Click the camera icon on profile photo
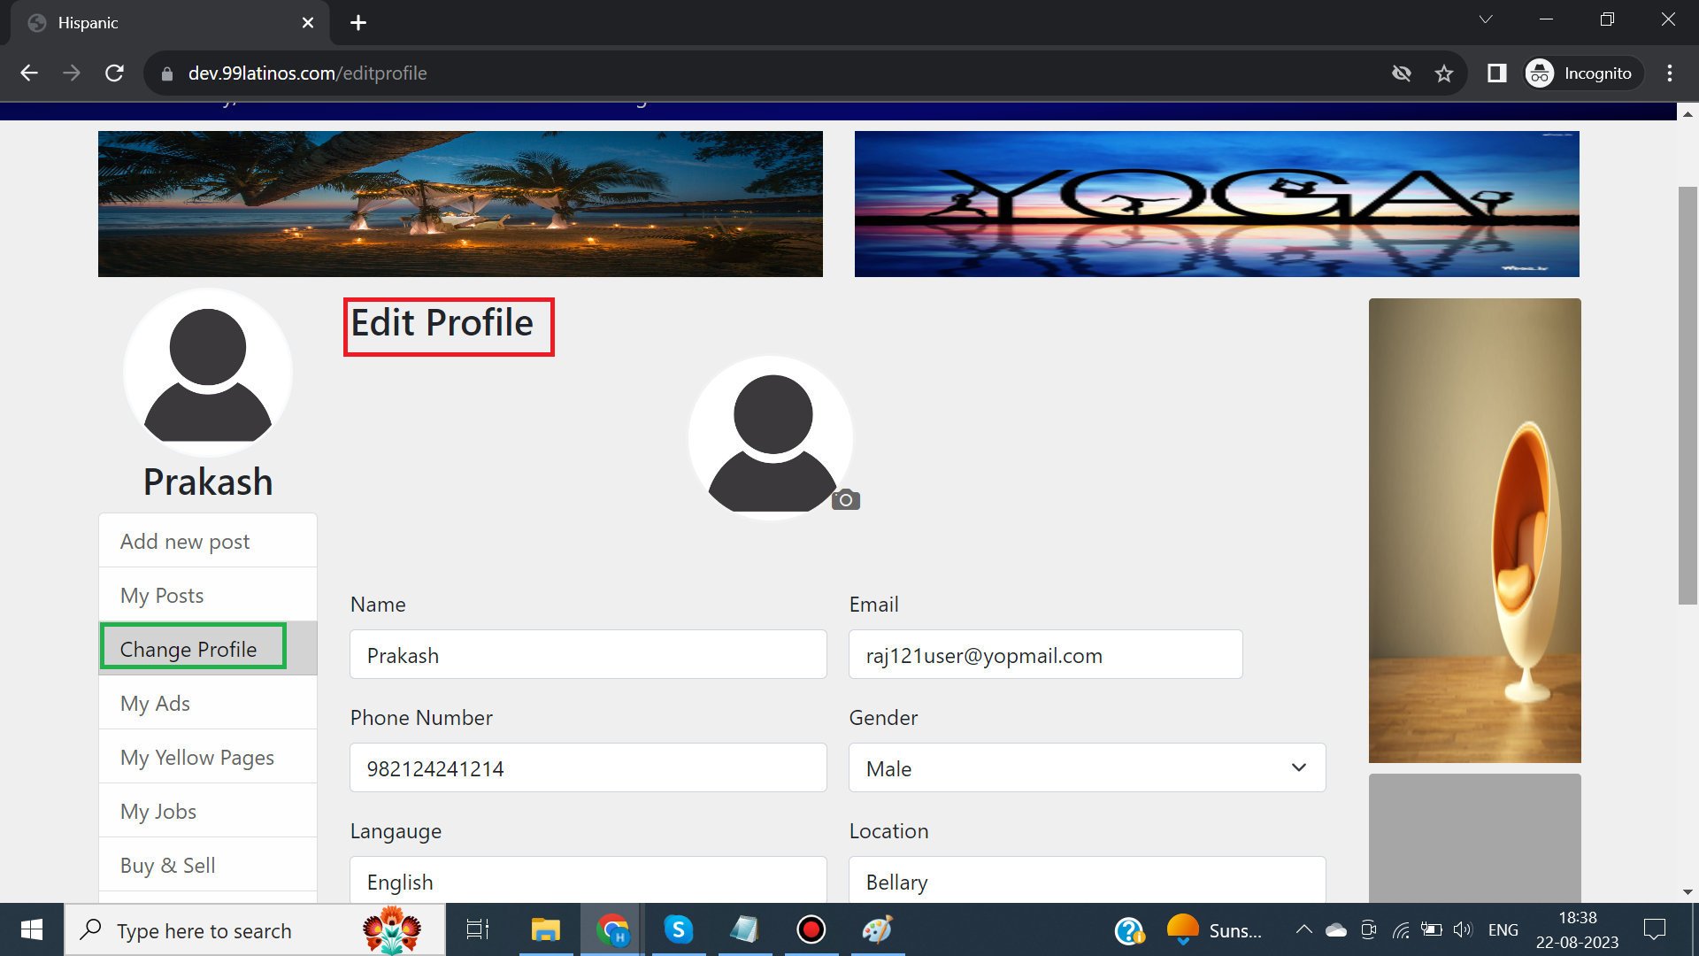1699x956 pixels. pos(845,500)
